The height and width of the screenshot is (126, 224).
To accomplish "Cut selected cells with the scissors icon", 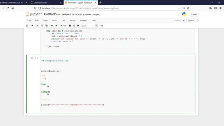I will (37, 26).
